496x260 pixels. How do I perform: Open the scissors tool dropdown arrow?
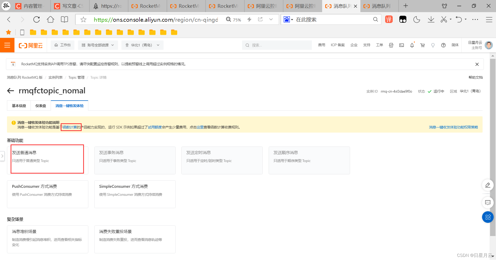pyautogui.click(x=451, y=19)
